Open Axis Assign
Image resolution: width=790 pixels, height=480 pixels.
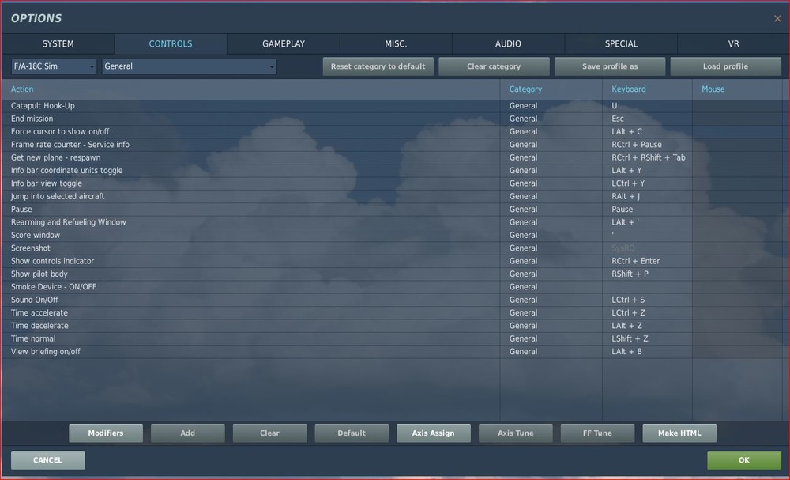(x=433, y=433)
